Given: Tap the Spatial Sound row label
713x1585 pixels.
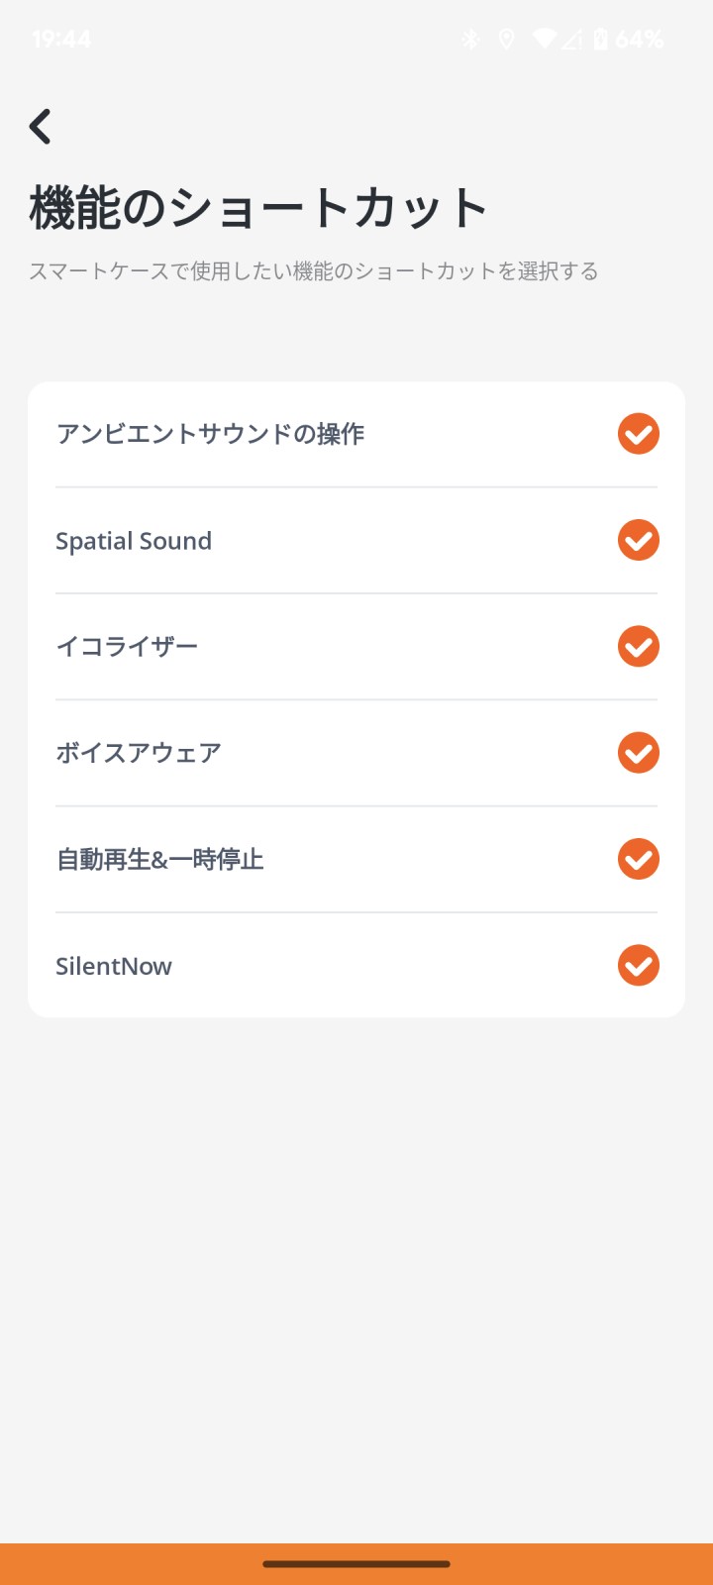Looking at the screenshot, I should (x=134, y=541).
